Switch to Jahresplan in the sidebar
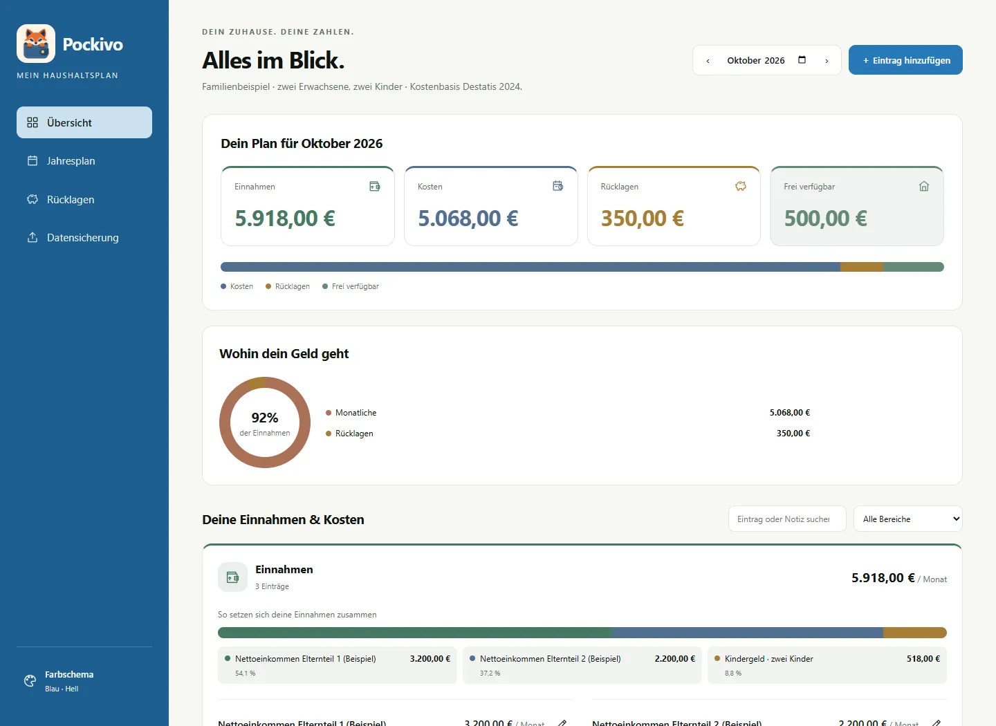 [x=84, y=161]
